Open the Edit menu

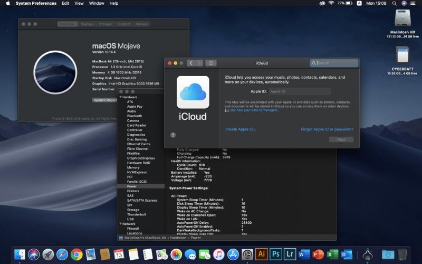point(65,3)
